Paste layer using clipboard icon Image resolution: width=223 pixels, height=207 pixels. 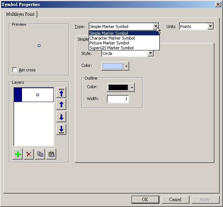pos(51,154)
